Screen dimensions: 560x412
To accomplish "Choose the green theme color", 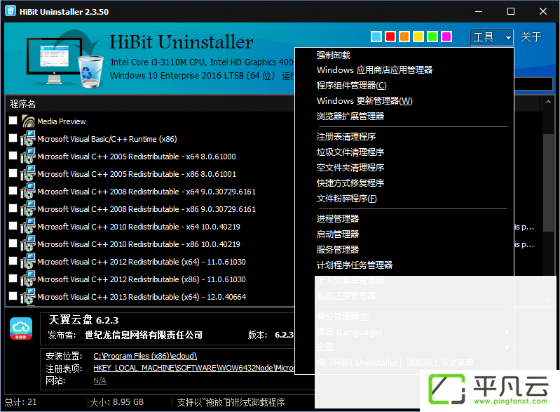I will click(432, 36).
